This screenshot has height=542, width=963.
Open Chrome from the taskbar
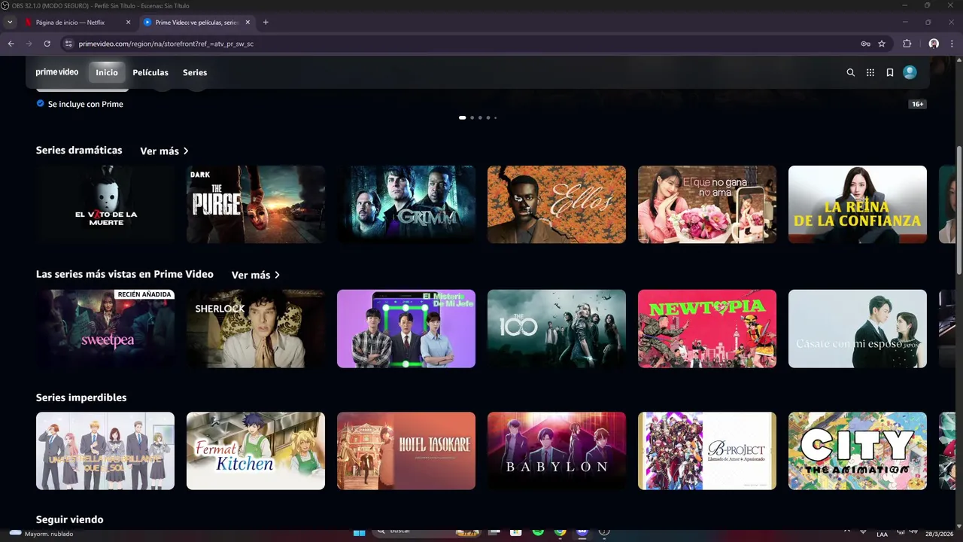pyautogui.click(x=560, y=532)
